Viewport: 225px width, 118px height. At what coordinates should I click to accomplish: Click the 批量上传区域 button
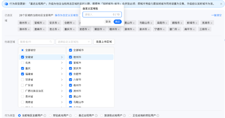[104, 42]
